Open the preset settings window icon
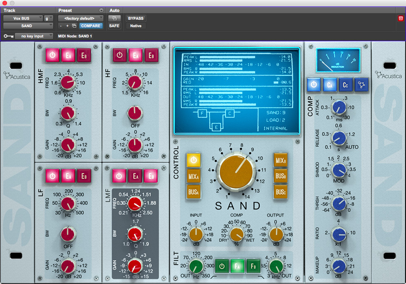 click(114, 19)
